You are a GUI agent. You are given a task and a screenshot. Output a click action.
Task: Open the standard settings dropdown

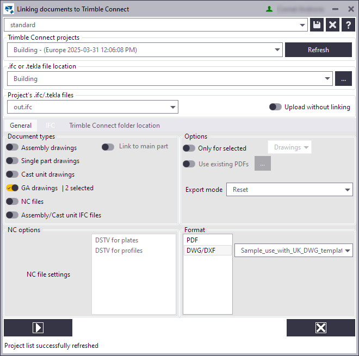[x=156, y=24]
